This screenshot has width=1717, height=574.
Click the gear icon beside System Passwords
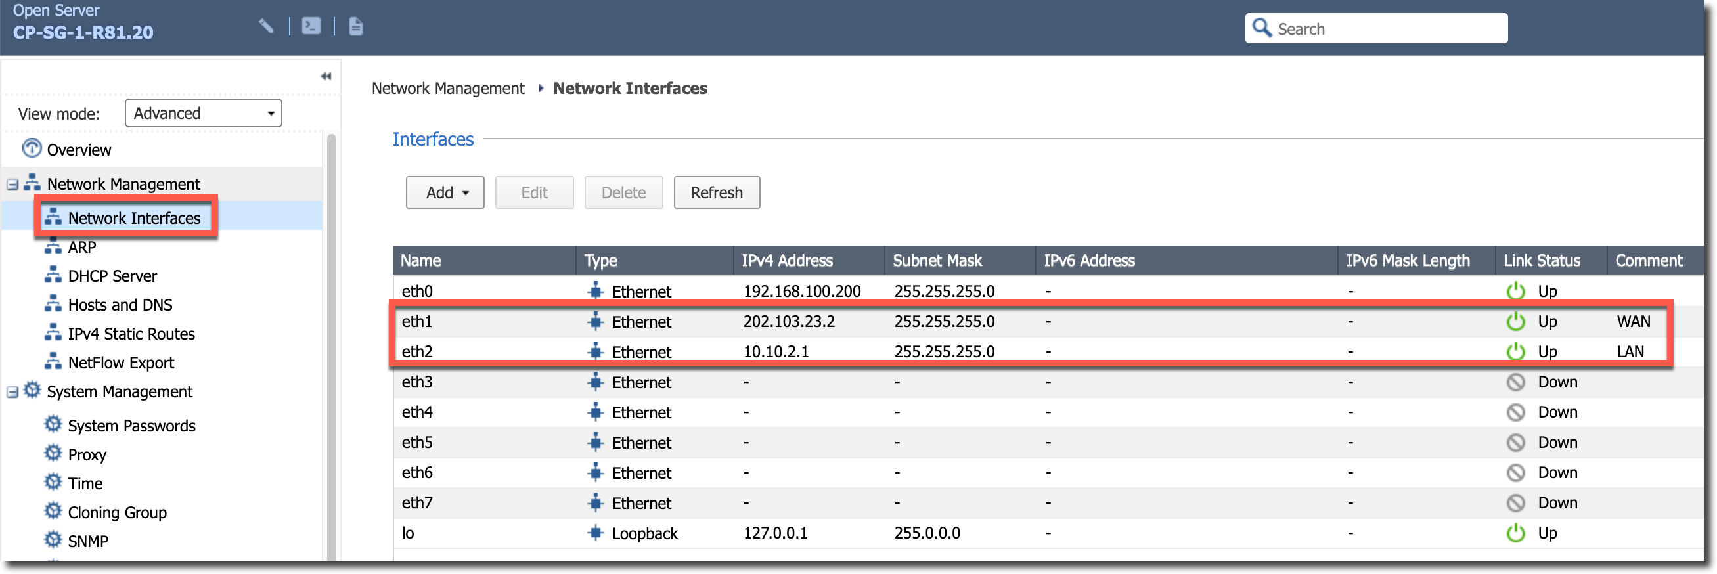[53, 425]
